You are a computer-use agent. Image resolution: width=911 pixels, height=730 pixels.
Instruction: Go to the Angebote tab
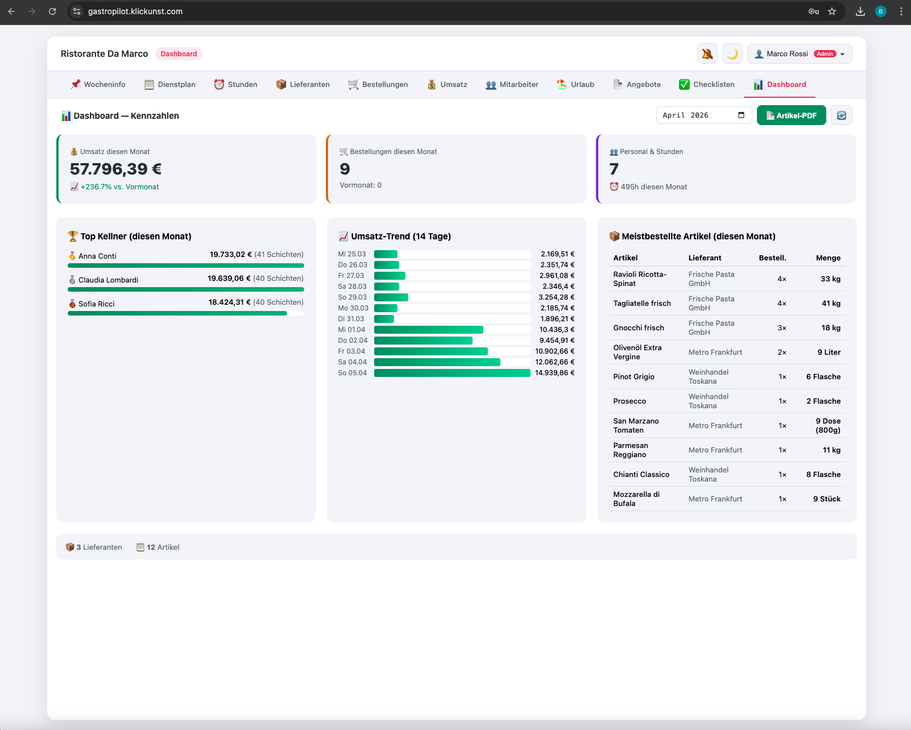(x=637, y=85)
